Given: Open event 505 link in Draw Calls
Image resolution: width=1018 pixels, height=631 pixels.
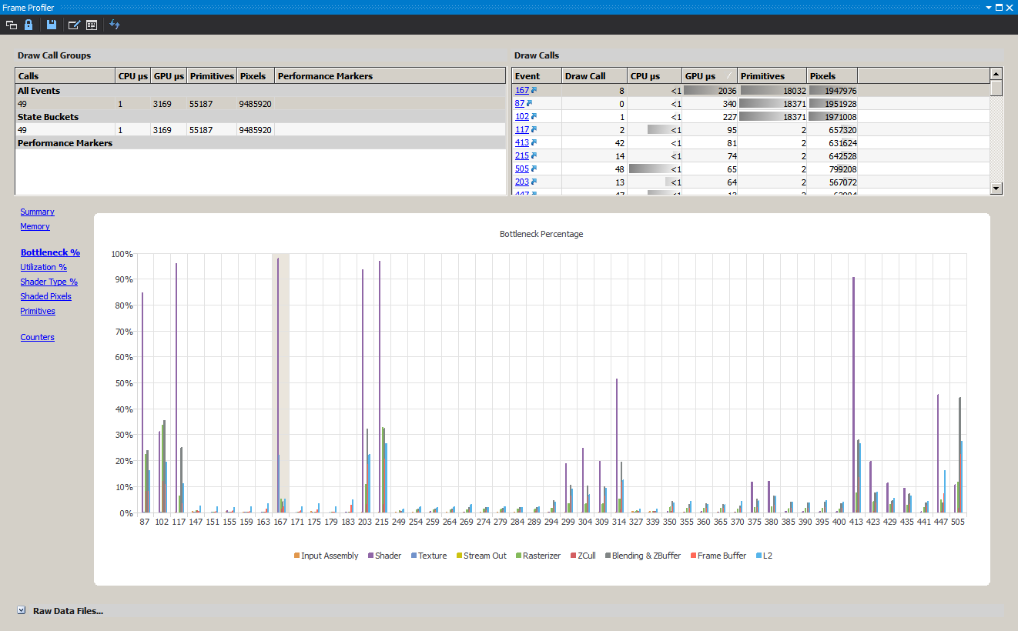Looking at the screenshot, I should tap(522, 169).
